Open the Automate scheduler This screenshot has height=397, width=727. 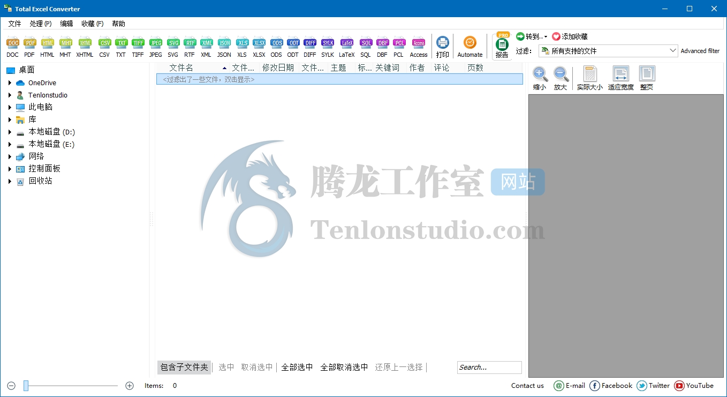click(470, 47)
